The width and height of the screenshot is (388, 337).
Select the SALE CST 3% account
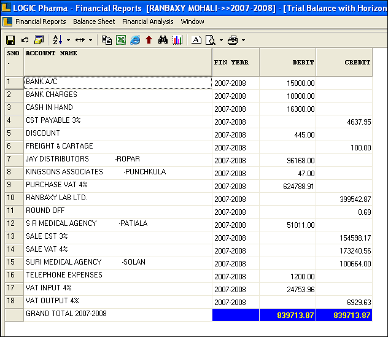[x=47, y=236]
